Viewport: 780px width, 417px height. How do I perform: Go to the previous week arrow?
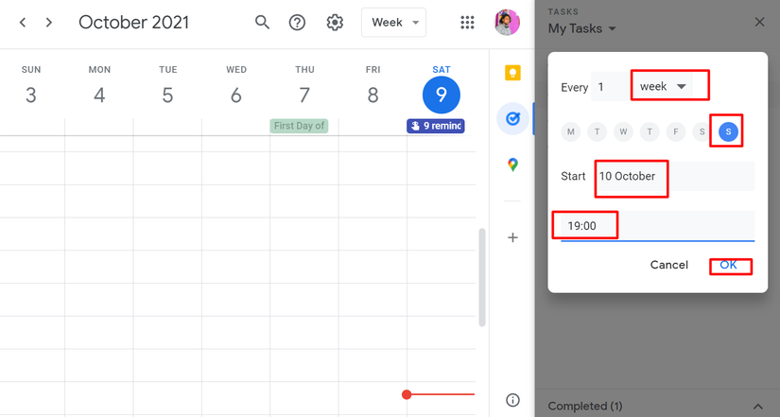pos(23,23)
